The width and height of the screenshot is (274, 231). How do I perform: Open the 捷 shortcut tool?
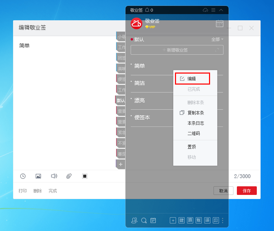[x=182, y=220]
